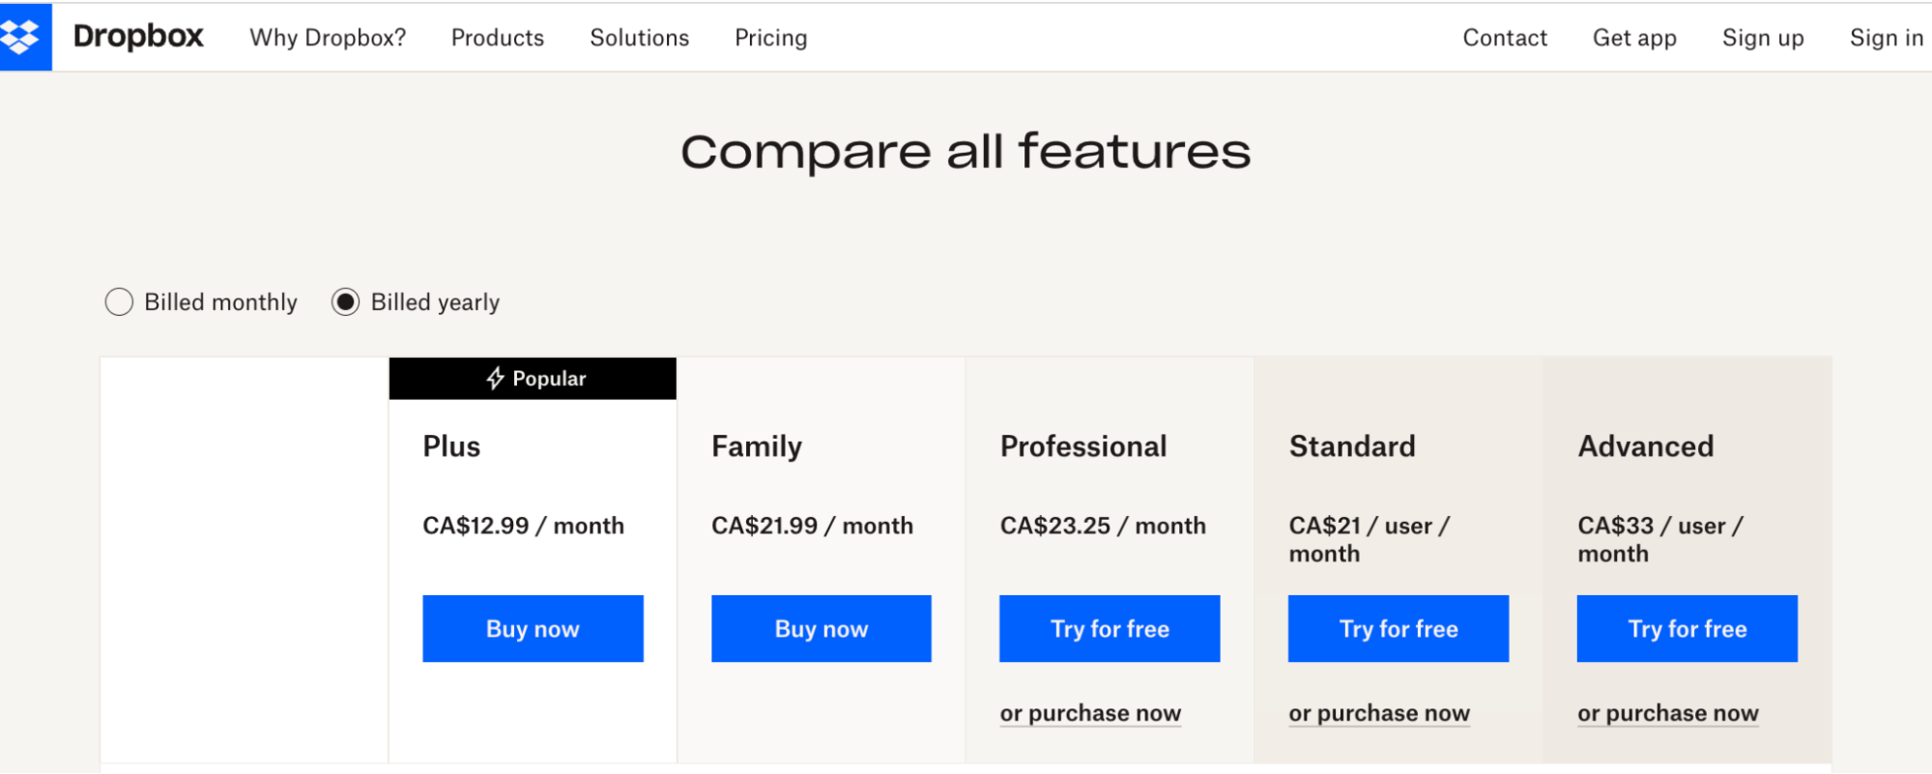This screenshot has width=1932, height=774.
Task: Select the Billed monthly radio option
Action: pyautogui.click(x=119, y=302)
